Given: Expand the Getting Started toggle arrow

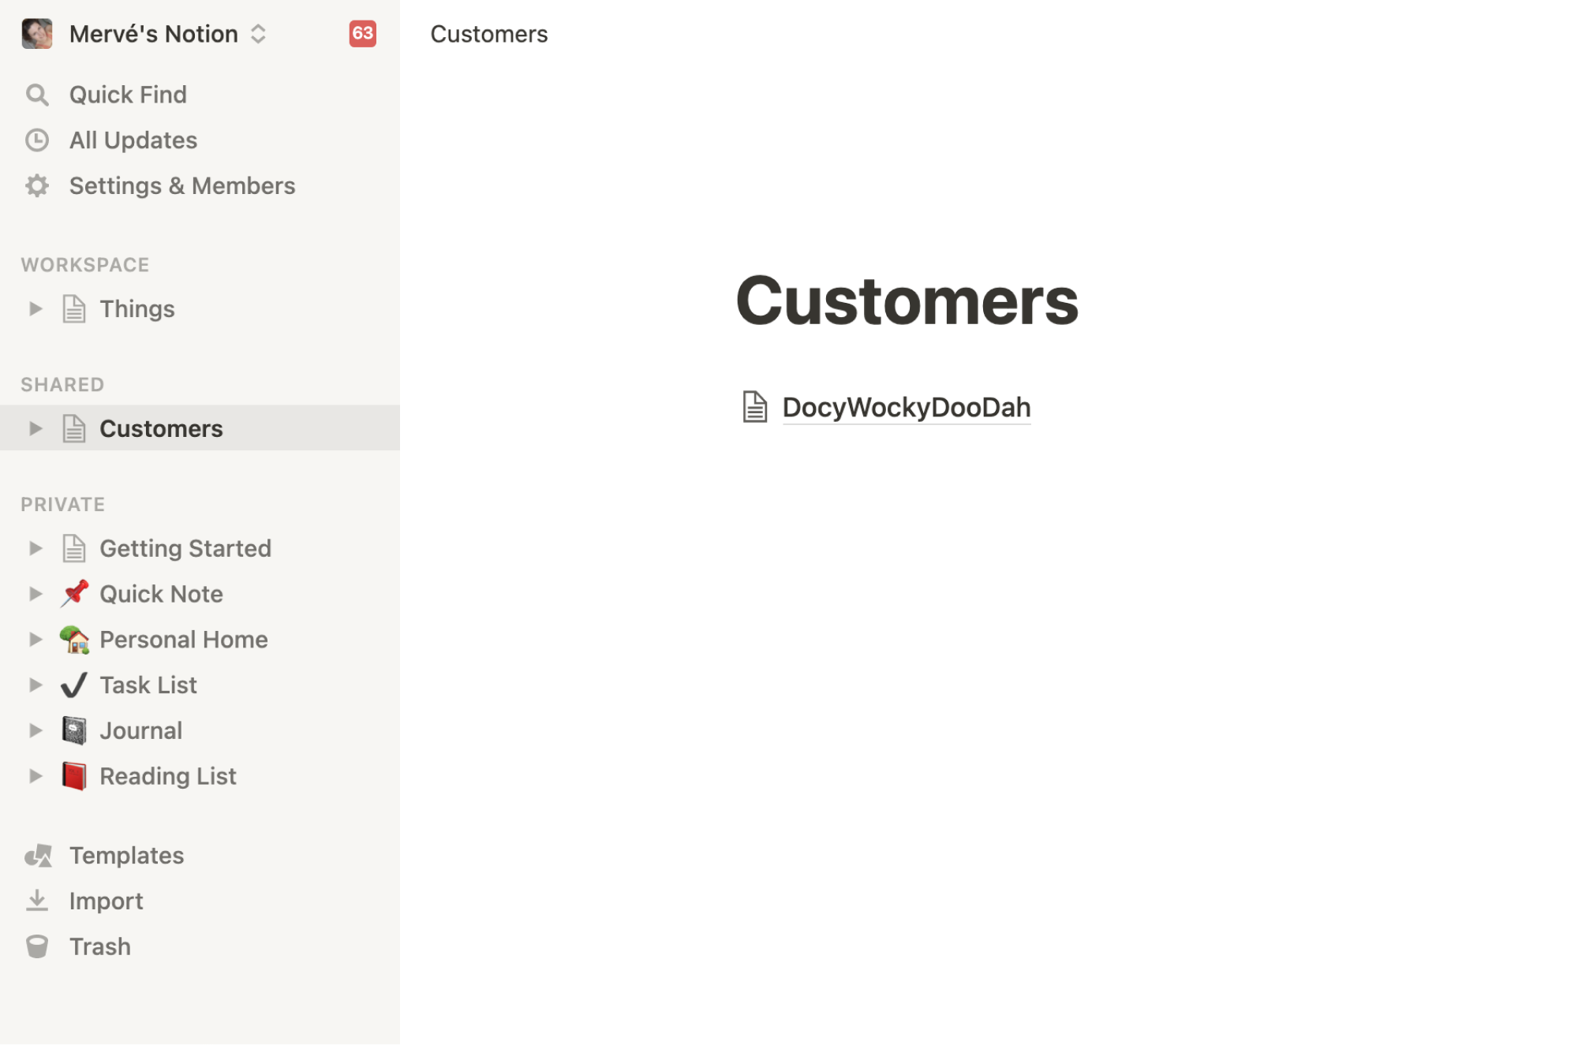Looking at the screenshot, I should [36, 548].
